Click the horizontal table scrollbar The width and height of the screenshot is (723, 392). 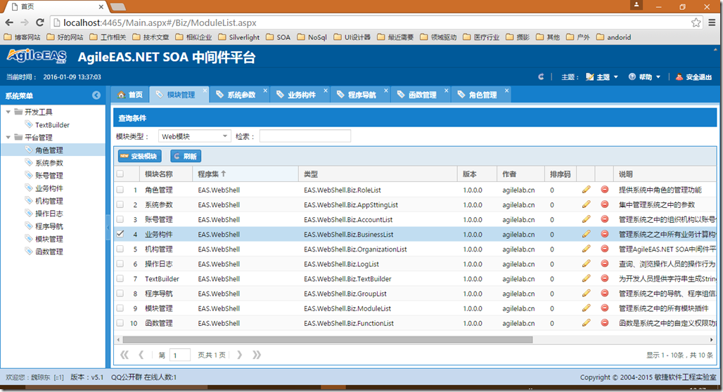pos(327,339)
